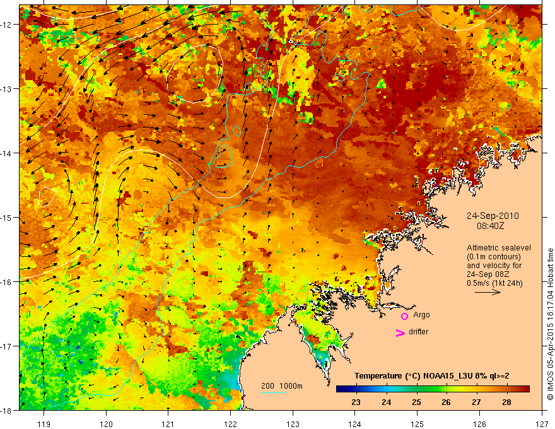Click the latitude axis label -13
This screenshot has width=555, height=429.
[x=6, y=89]
